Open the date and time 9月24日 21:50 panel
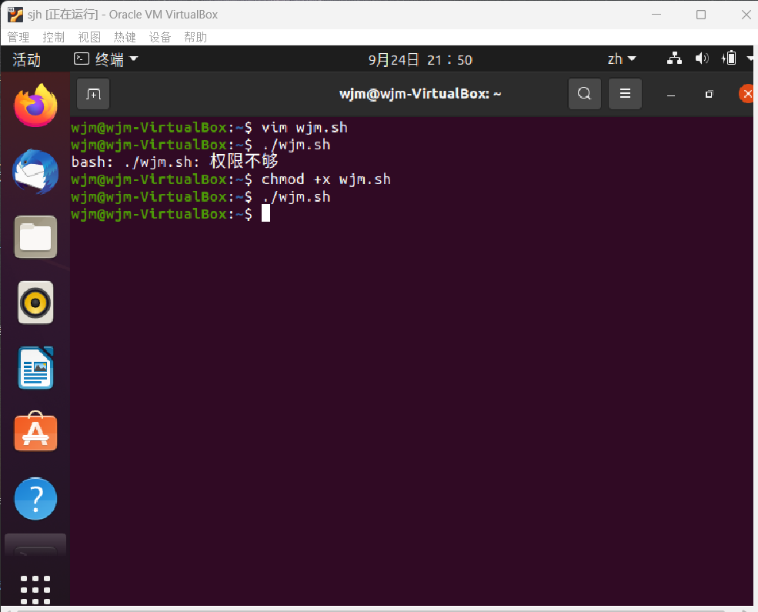Image resolution: width=758 pixels, height=612 pixels. click(420, 59)
